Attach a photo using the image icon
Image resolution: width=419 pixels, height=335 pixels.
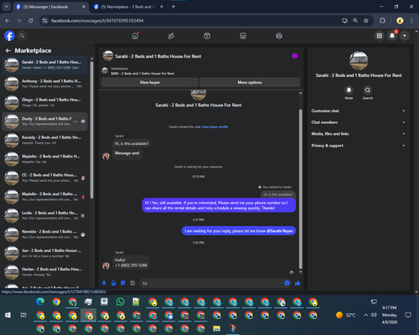point(114,283)
